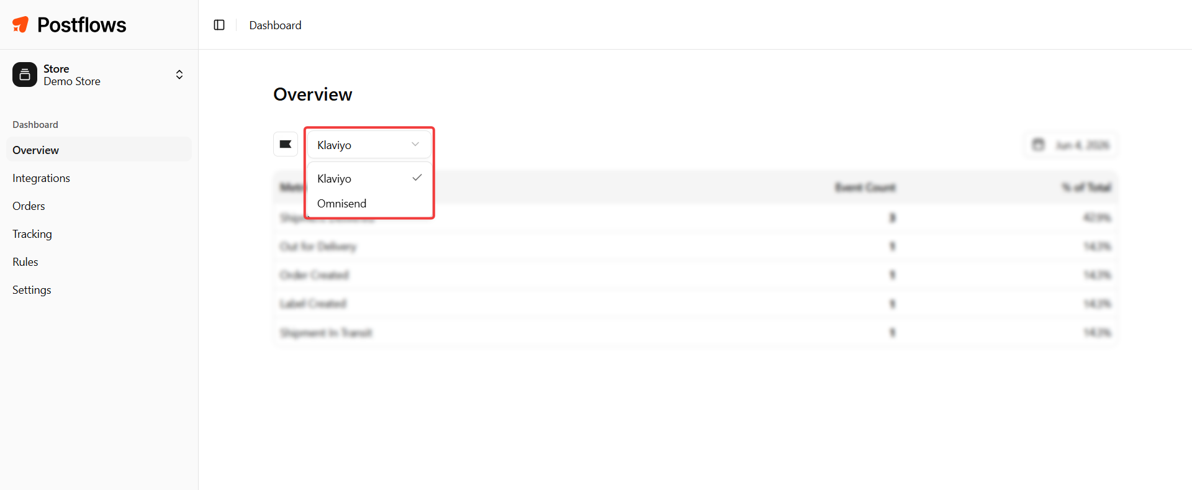Click the Dashboard breadcrumb link
The width and height of the screenshot is (1192, 490).
pos(275,25)
